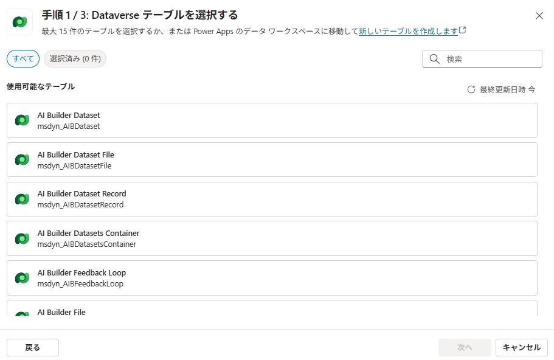Click the AI Builder Datasets Container icon
The width and height of the screenshot is (554, 360).
[22, 238]
